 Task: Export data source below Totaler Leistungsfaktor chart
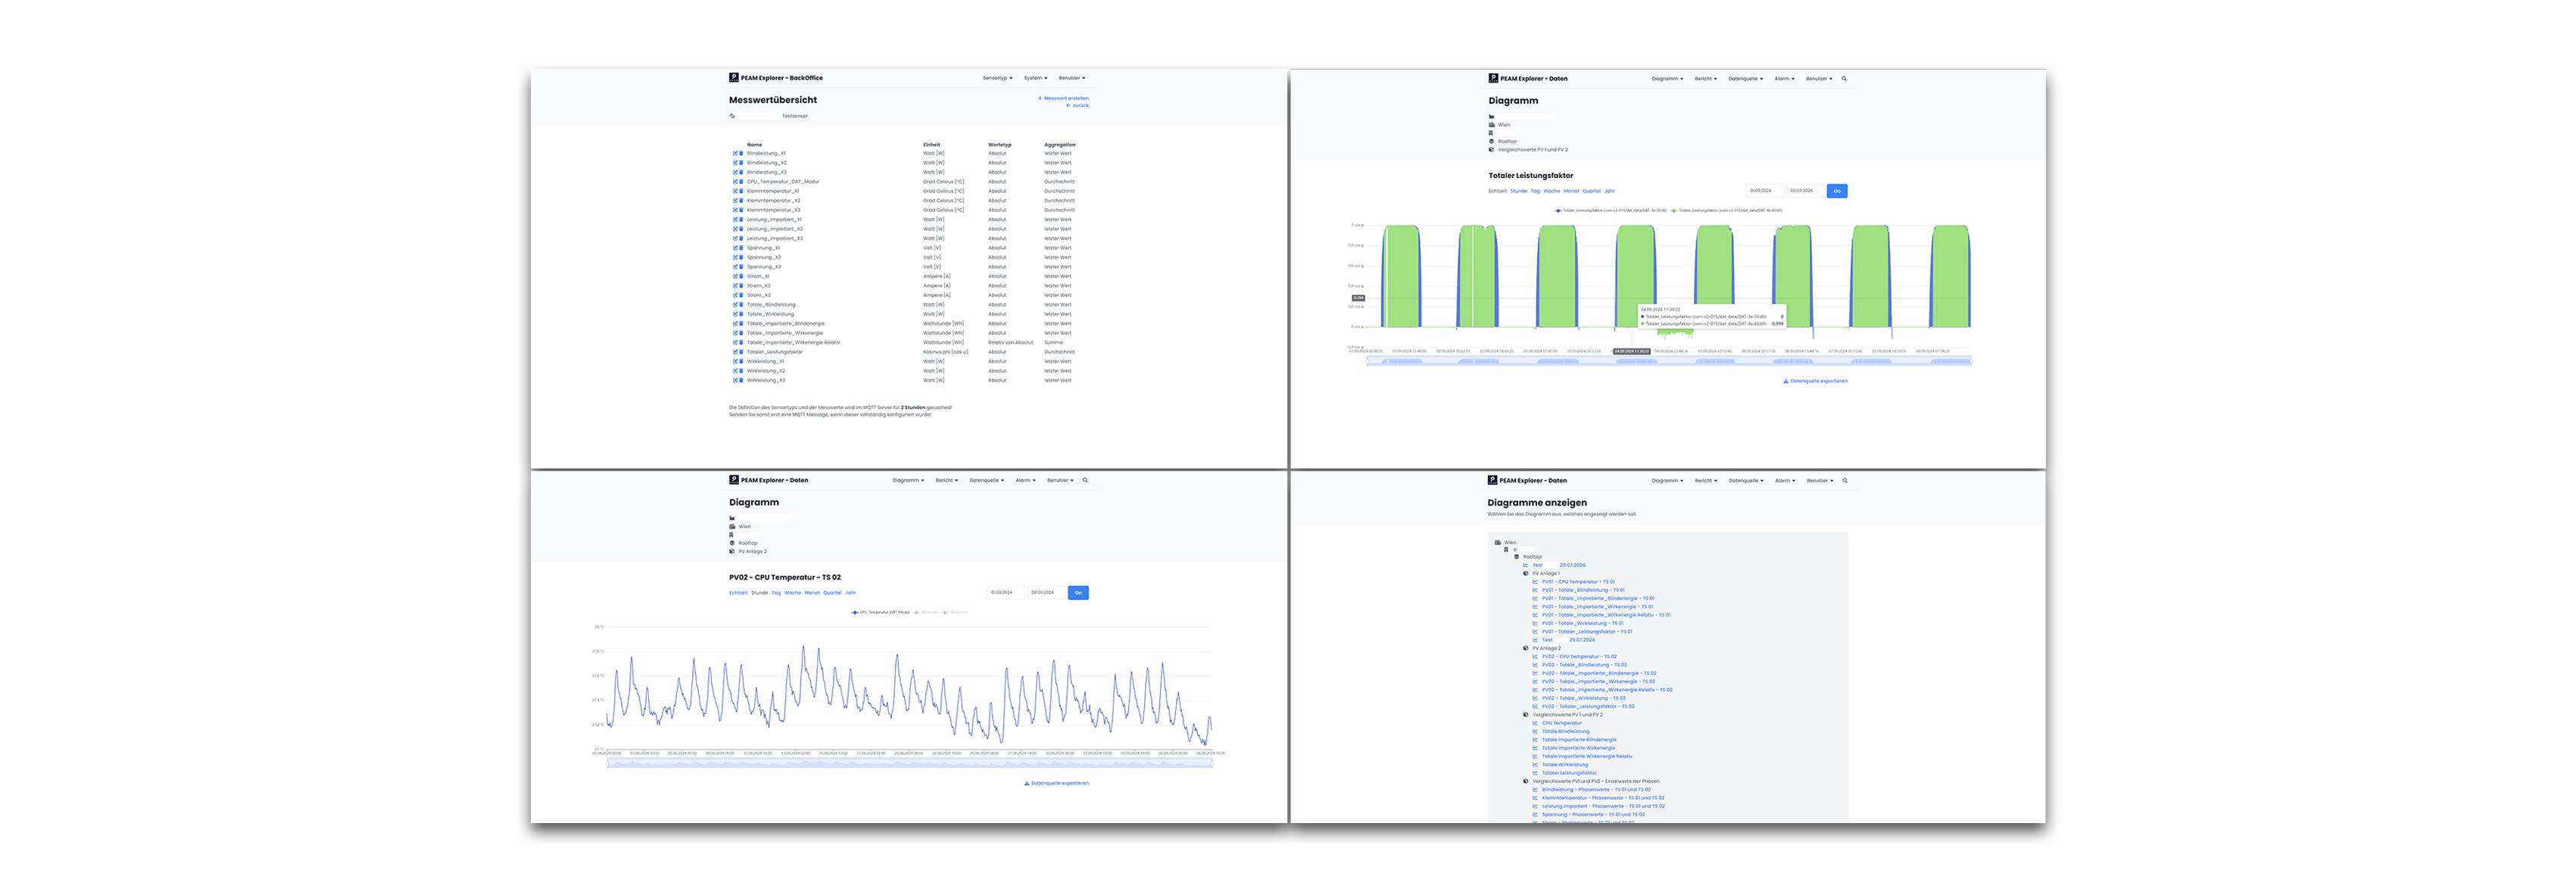point(1815,381)
